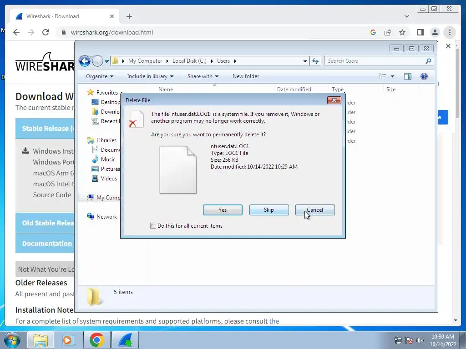466x349 pixels.
Task: Share this page icon in Chrome
Action: [x=388, y=32]
